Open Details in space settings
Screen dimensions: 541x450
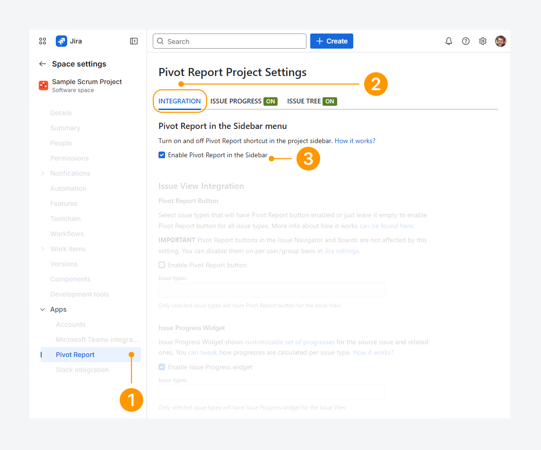tap(61, 113)
